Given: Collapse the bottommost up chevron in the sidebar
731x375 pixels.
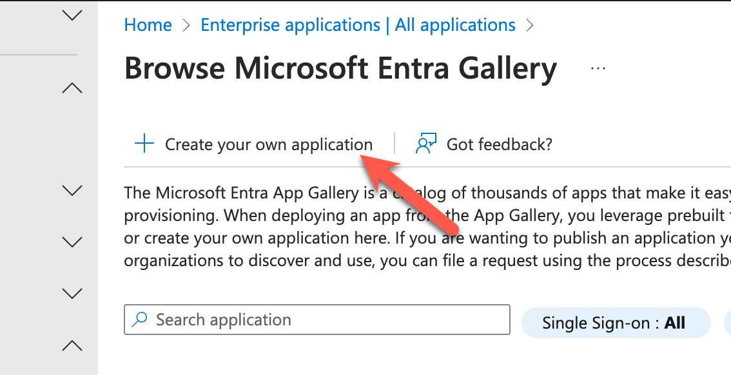Looking at the screenshot, I should [72, 346].
